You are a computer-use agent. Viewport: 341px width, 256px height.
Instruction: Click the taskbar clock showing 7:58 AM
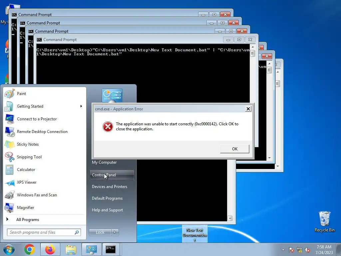point(324,250)
